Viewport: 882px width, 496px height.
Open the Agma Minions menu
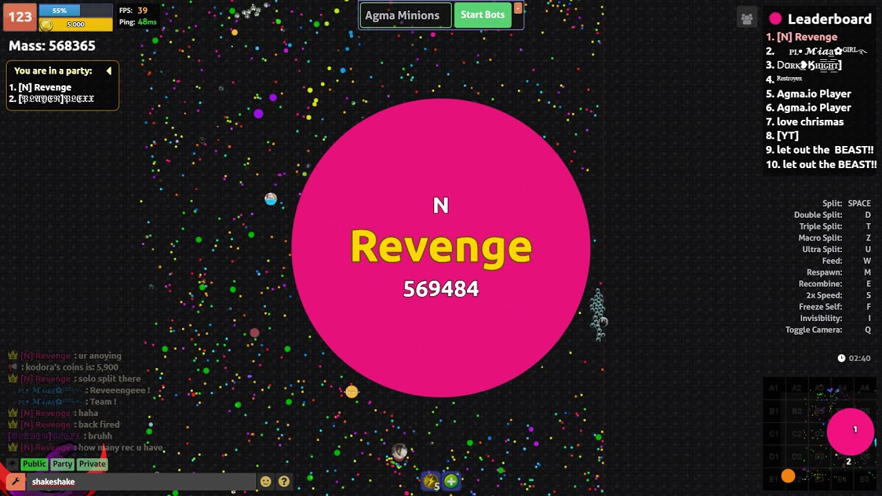[405, 15]
